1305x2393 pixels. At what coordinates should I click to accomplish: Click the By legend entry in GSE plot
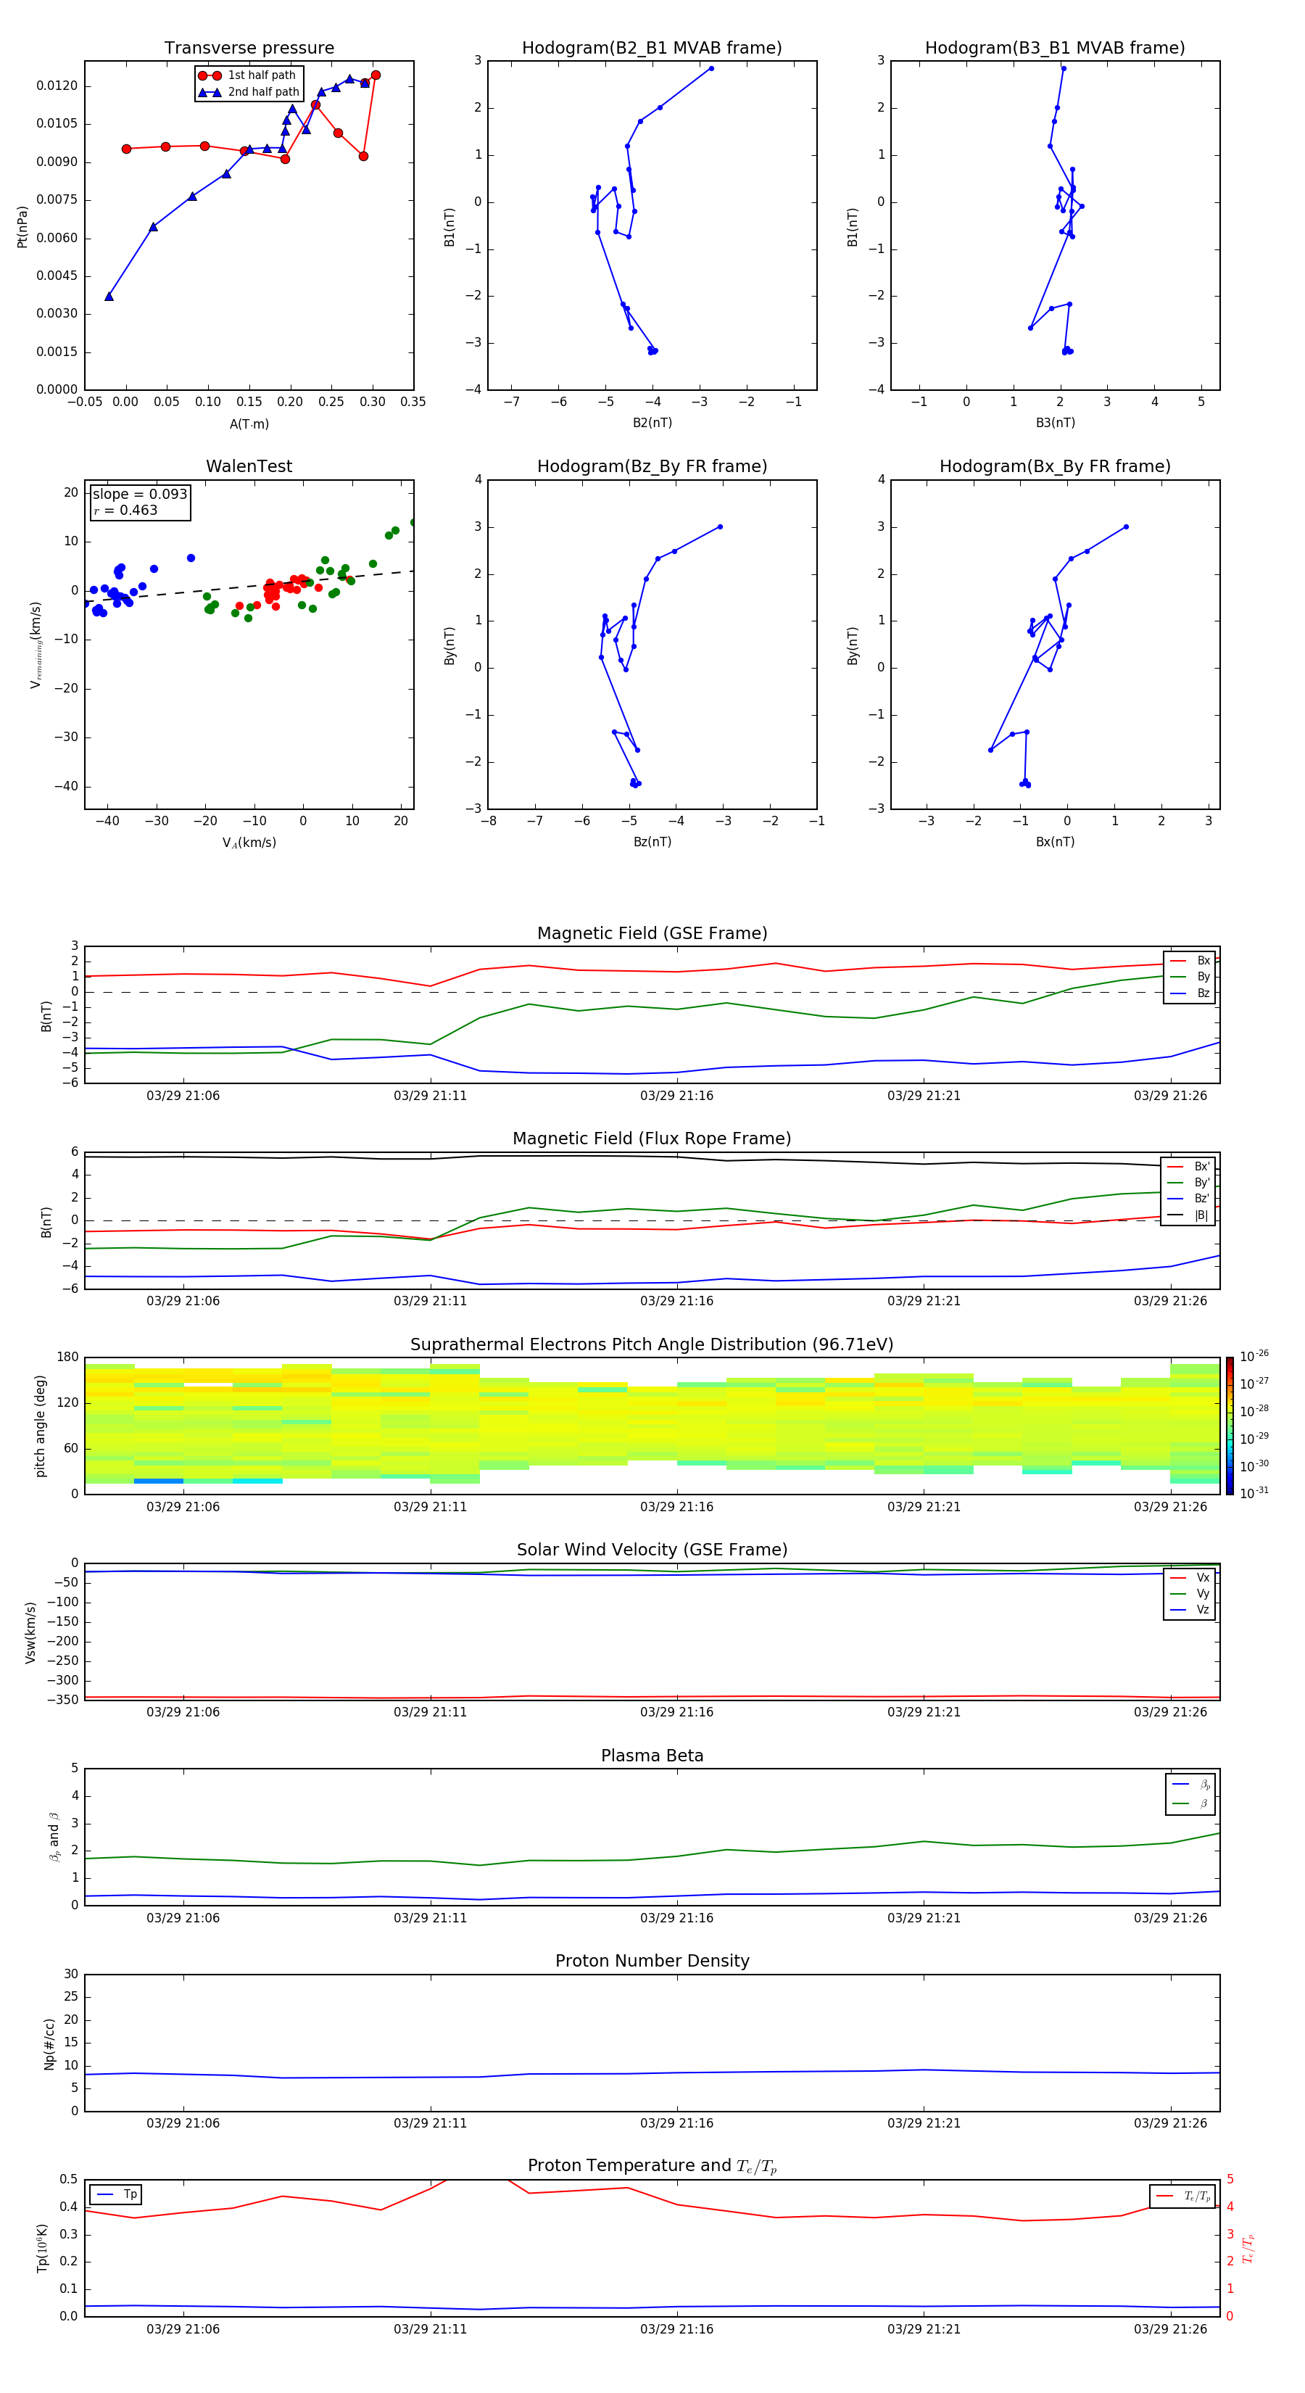(x=1190, y=976)
